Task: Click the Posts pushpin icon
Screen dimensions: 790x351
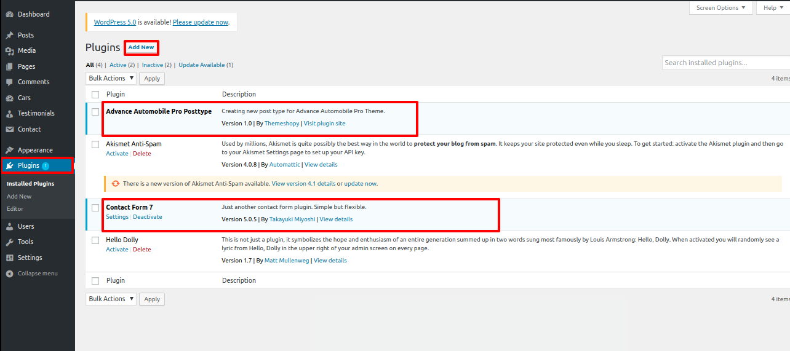Action: pos(9,35)
